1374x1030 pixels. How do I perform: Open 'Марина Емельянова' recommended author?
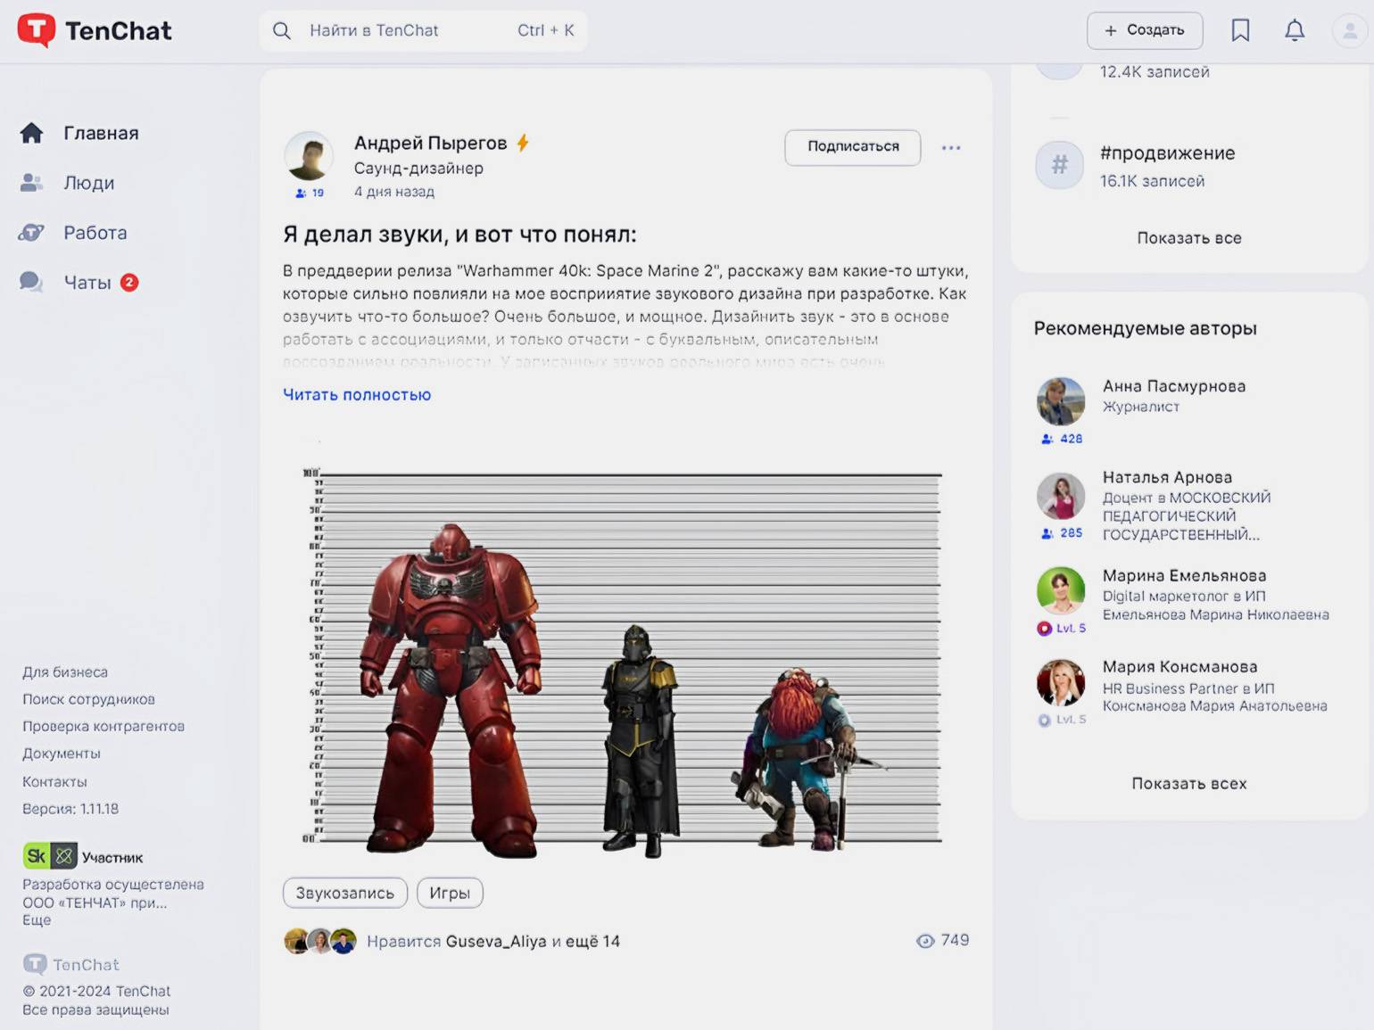1184,575
